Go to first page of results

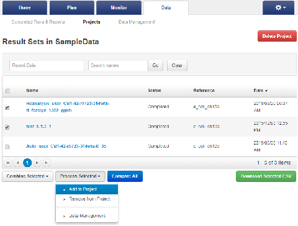point(8,163)
